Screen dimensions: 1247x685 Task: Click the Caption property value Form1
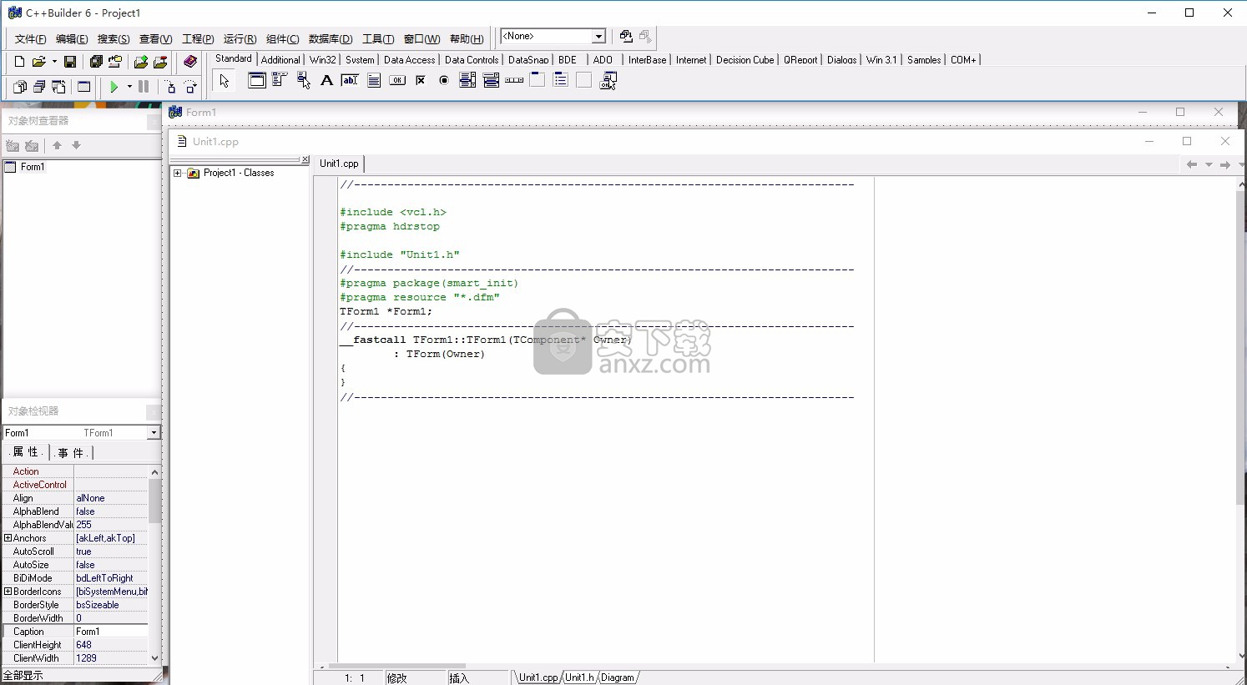[111, 632]
